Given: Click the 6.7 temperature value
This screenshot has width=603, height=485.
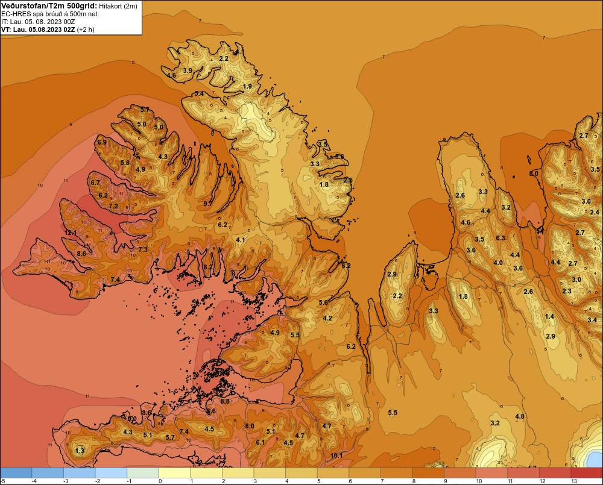Looking at the screenshot, I should pyautogui.click(x=95, y=183).
